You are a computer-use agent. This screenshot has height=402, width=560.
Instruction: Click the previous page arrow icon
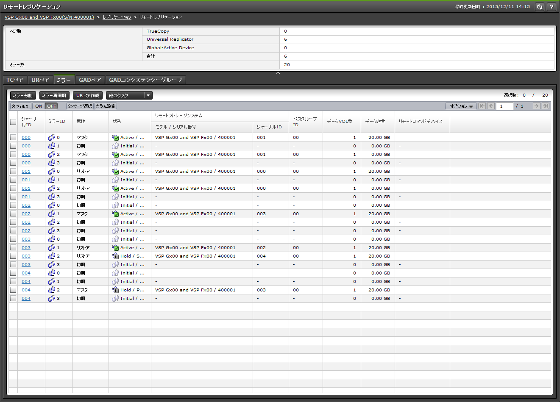tap(491, 106)
